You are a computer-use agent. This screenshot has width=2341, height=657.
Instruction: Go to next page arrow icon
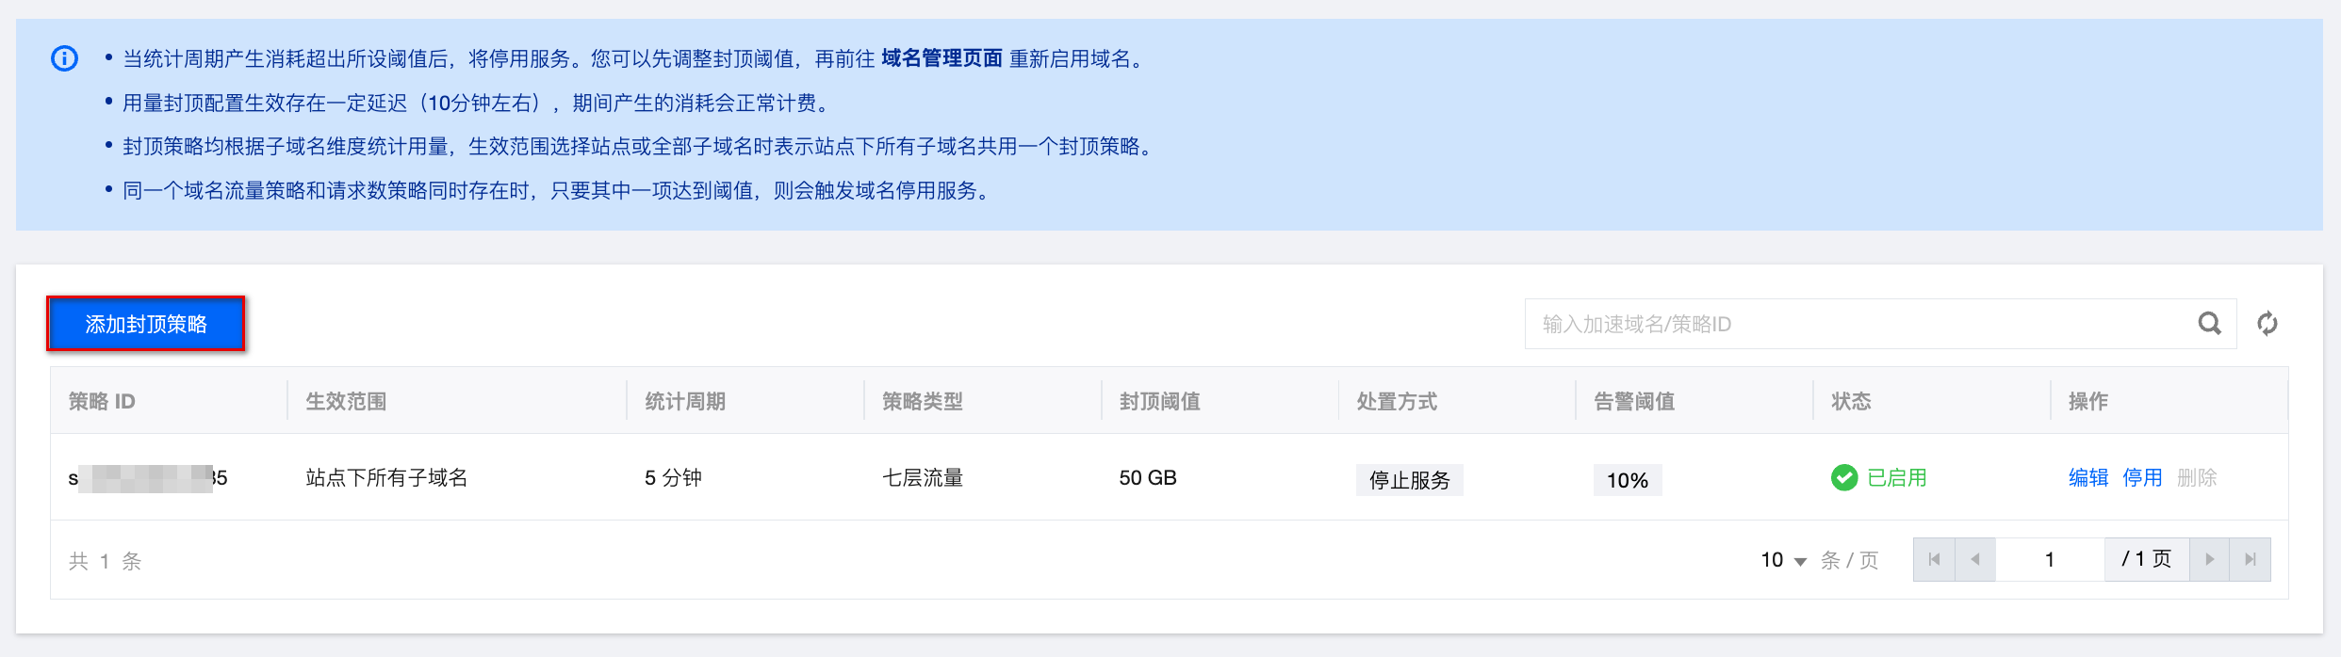tap(2209, 560)
